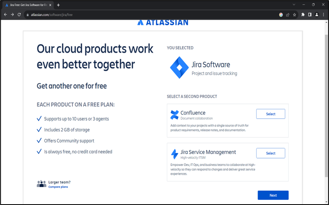Bookmark this page with star icon

294,15
